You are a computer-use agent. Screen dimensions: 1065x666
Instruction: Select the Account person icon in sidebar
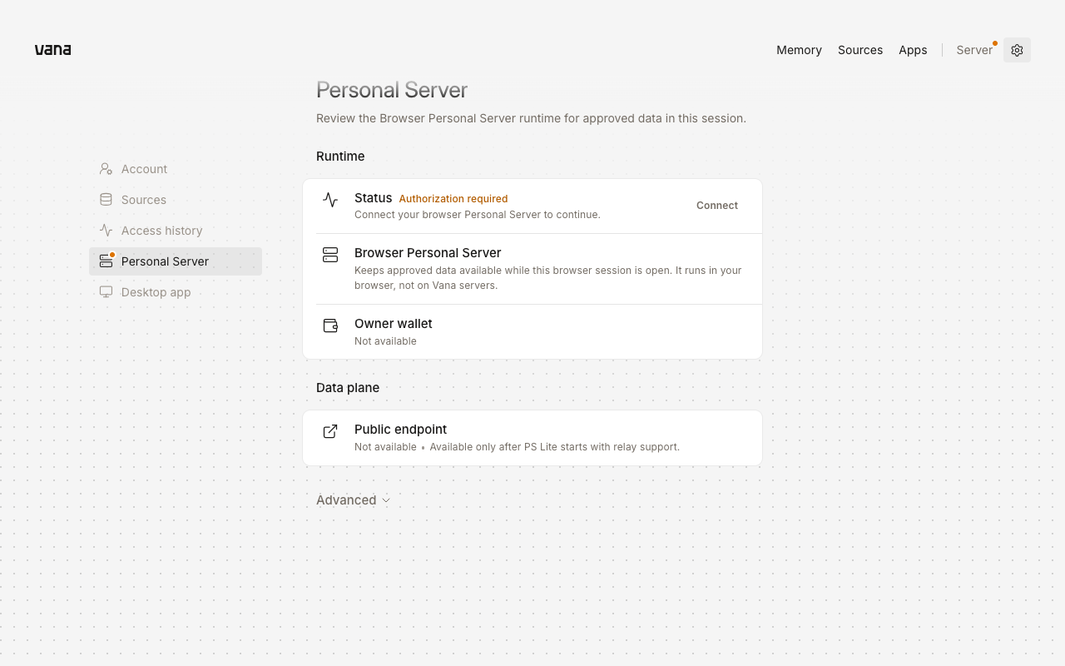(x=106, y=169)
